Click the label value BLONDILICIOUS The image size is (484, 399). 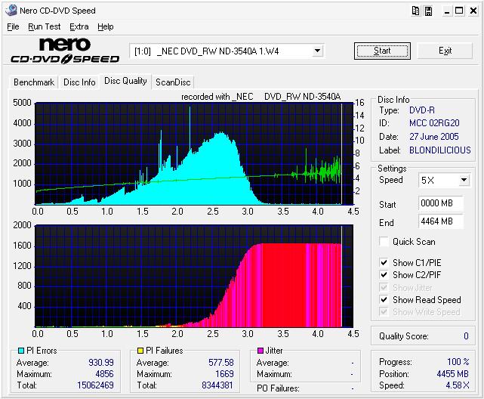coord(440,150)
